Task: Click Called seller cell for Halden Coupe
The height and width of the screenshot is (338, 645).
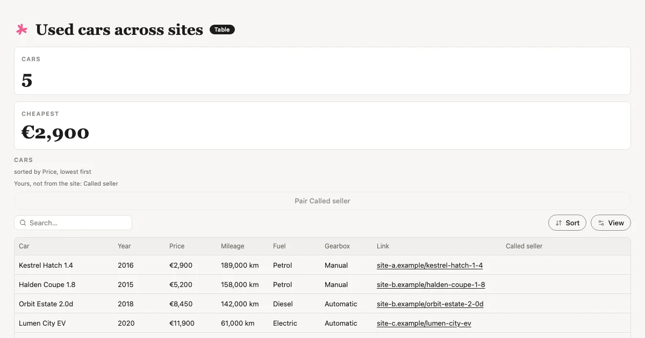Action: point(566,284)
